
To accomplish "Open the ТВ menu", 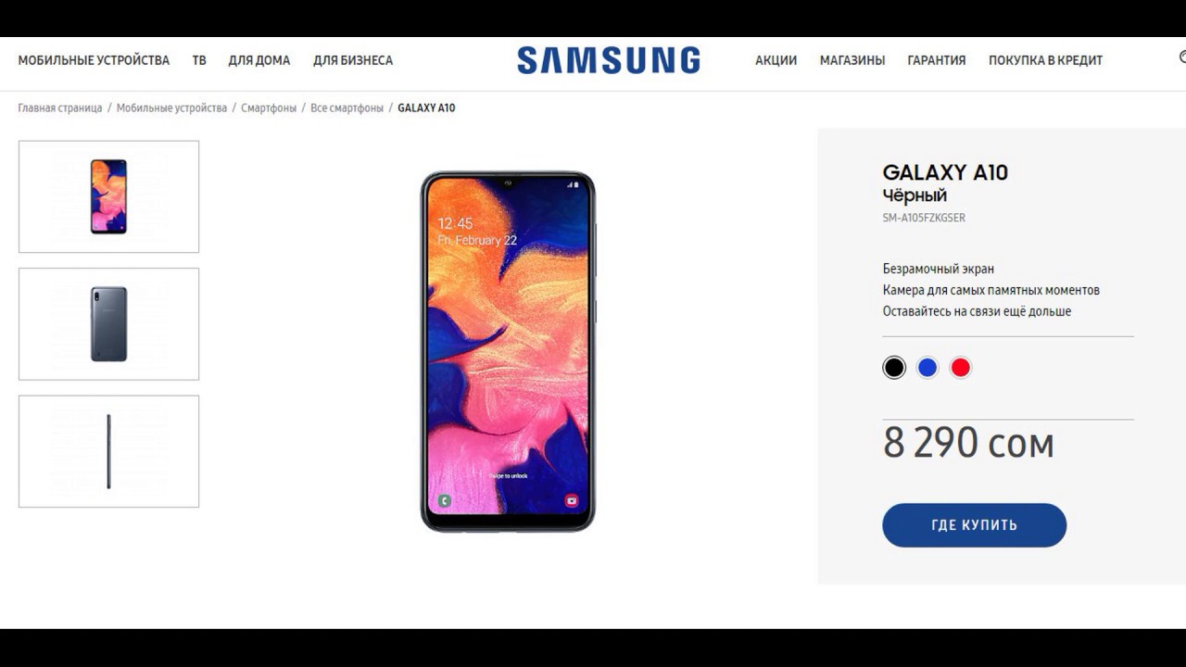I will click(x=199, y=60).
